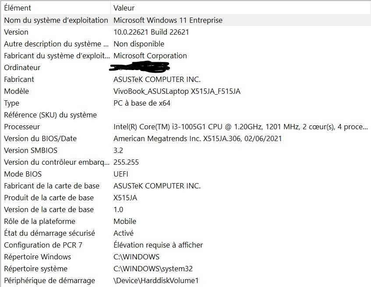Select the Référence (SKU) du système row
The image size is (371, 287).
(x=186, y=115)
